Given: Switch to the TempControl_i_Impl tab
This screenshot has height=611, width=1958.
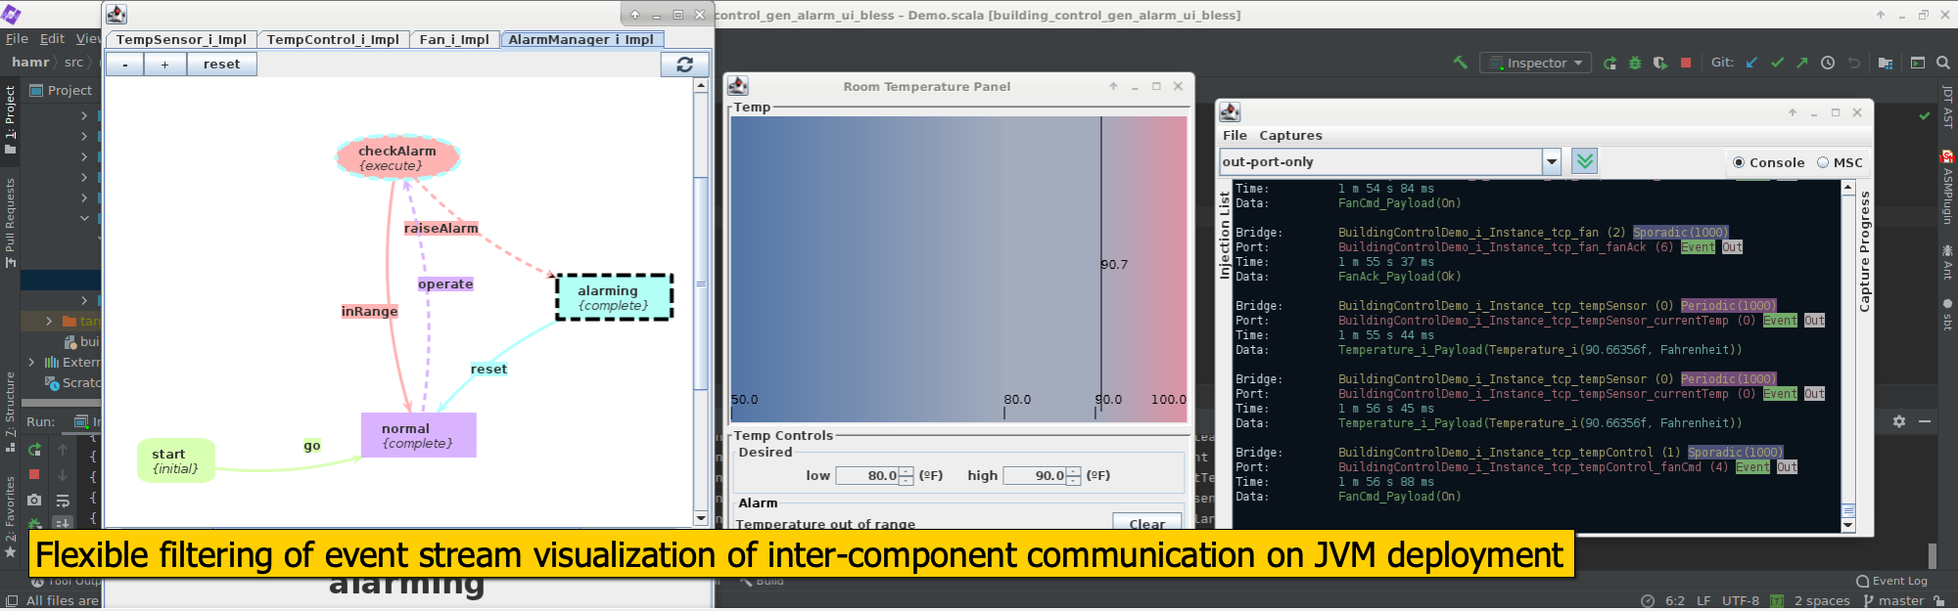Looking at the screenshot, I should click(333, 39).
